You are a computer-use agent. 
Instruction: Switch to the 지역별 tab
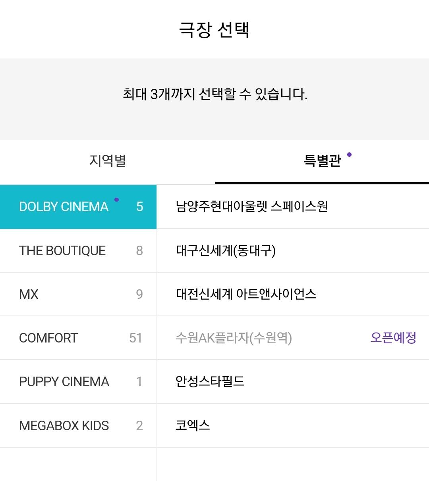[x=107, y=161]
